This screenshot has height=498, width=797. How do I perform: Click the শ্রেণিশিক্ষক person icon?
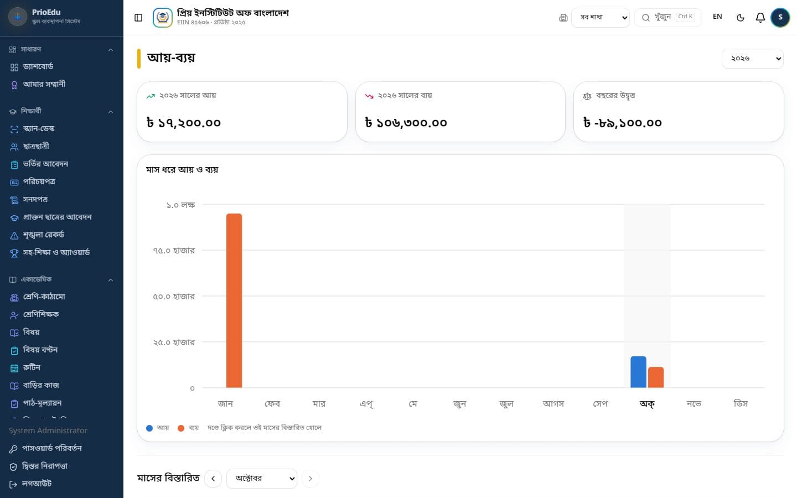pyautogui.click(x=14, y=315)
